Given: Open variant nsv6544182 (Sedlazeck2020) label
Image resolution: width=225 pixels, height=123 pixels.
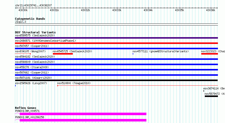Looking at the screenshot, I should (x=35, y=57).
